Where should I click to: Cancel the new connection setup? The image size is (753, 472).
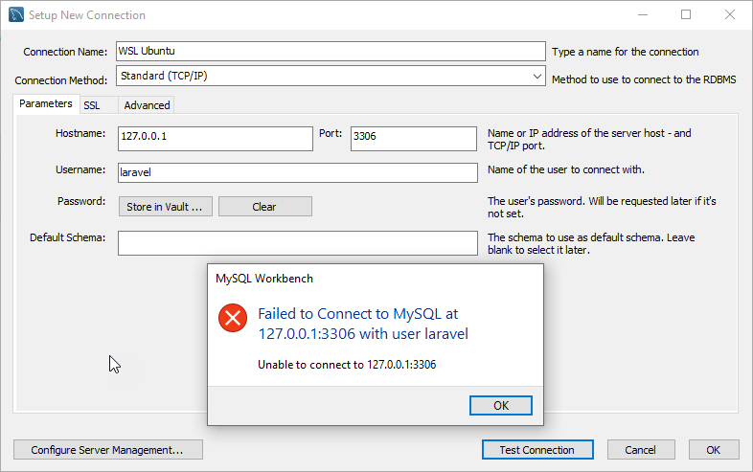(640, 450)
